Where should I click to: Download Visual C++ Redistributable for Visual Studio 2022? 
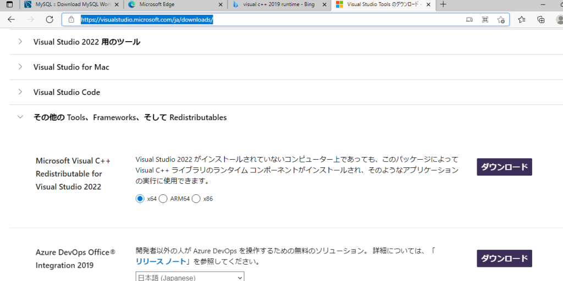click(504, 167)
